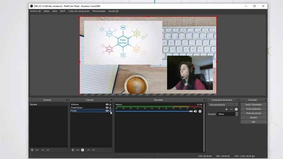
Task: Open the Archivo menu
Action: coord(35,11)
